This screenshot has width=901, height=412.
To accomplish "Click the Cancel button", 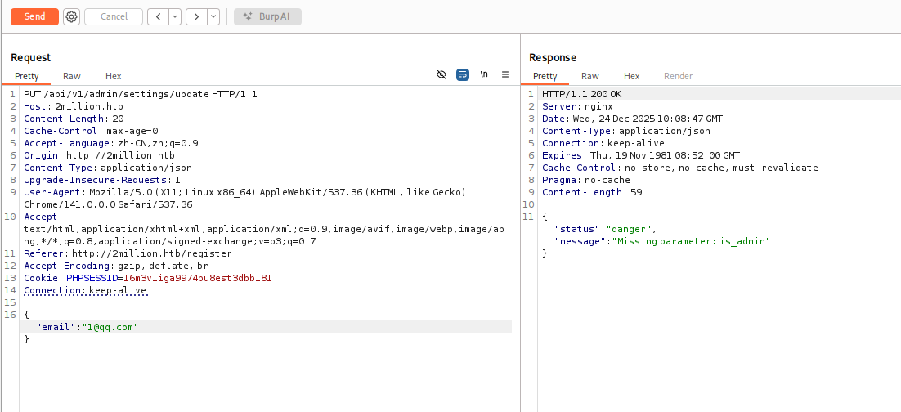I will tap(114, 16).
